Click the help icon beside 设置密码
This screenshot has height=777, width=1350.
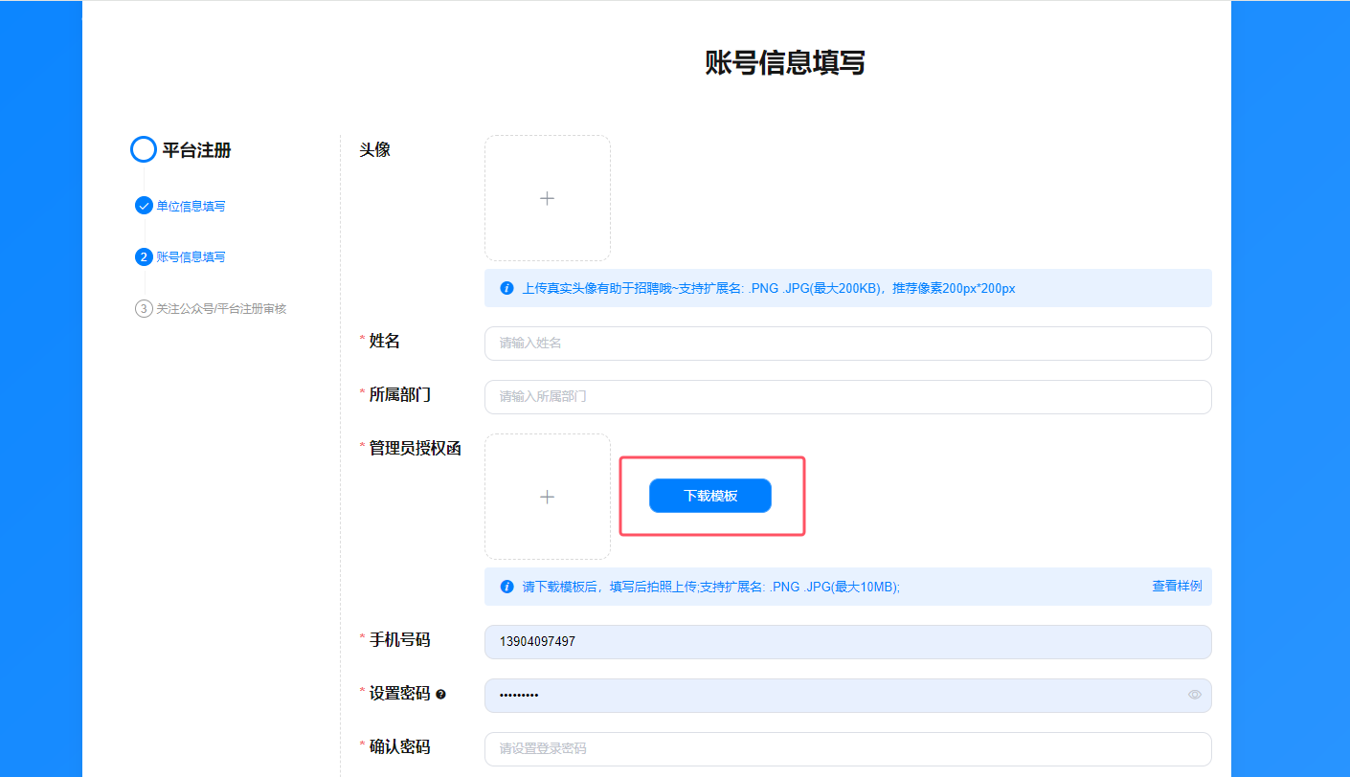coord(440,695)
